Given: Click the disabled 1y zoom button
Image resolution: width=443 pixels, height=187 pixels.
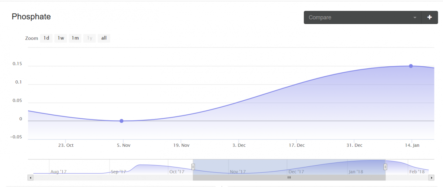Looking at the screenshot, I should tap(89, 38).
